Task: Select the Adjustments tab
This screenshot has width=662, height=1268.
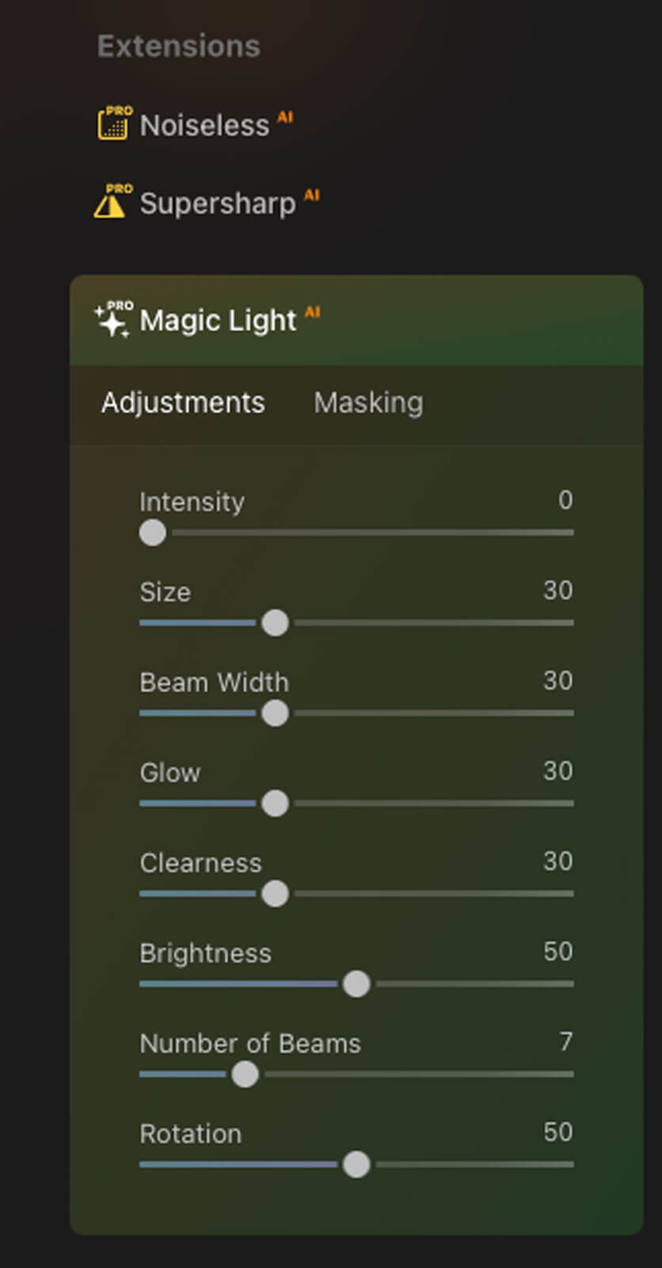Action: pos(183,403)
